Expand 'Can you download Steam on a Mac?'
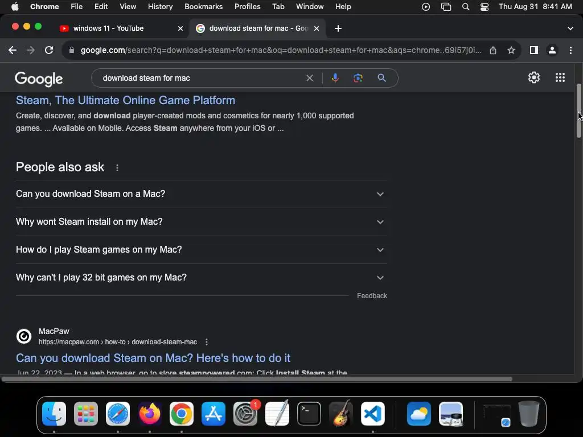 202,194
